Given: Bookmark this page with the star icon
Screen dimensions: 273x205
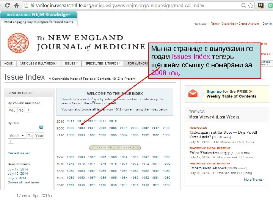Looking at the screenshot, I should (251, 6).
